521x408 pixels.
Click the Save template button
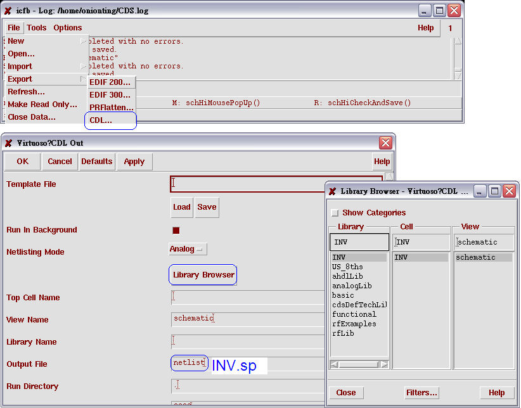tap(207, 207)
